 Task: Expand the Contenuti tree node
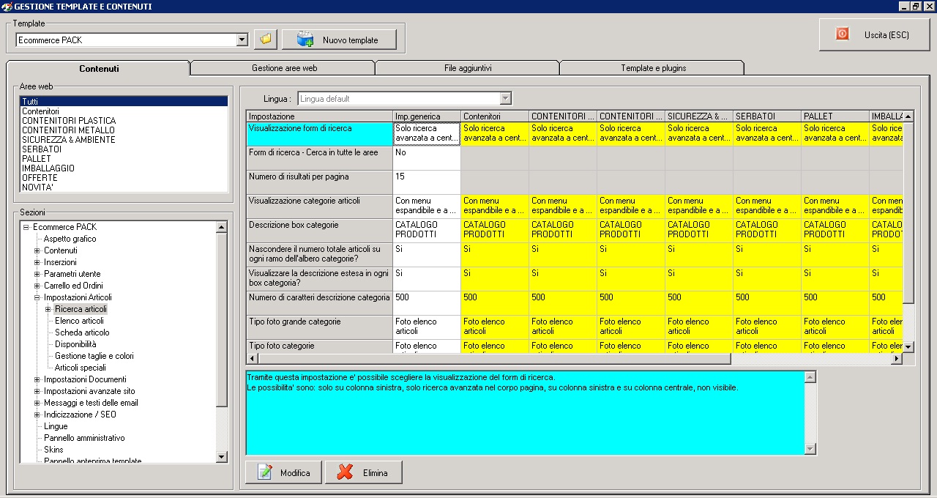pyautogui.click(x=37, y=250)
